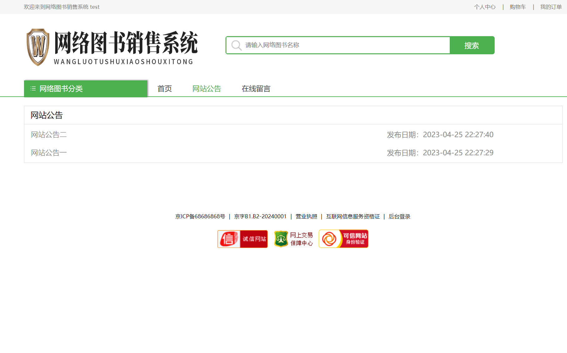Open announcement 网站公告二
The height and width of the screenshot is (353, 567).
click(x=49, y=135)
